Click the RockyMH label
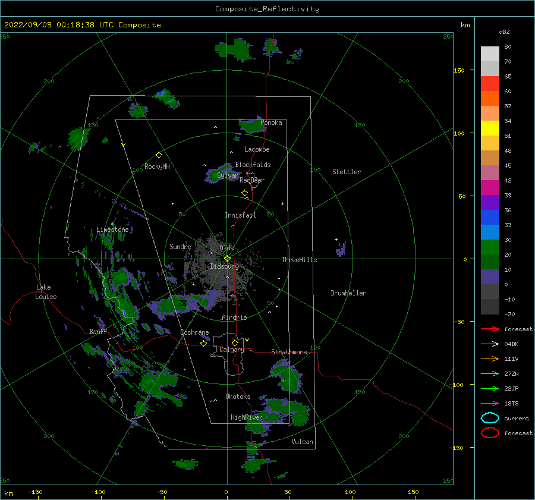Screen dimensions: 535x500 [157, 166]
